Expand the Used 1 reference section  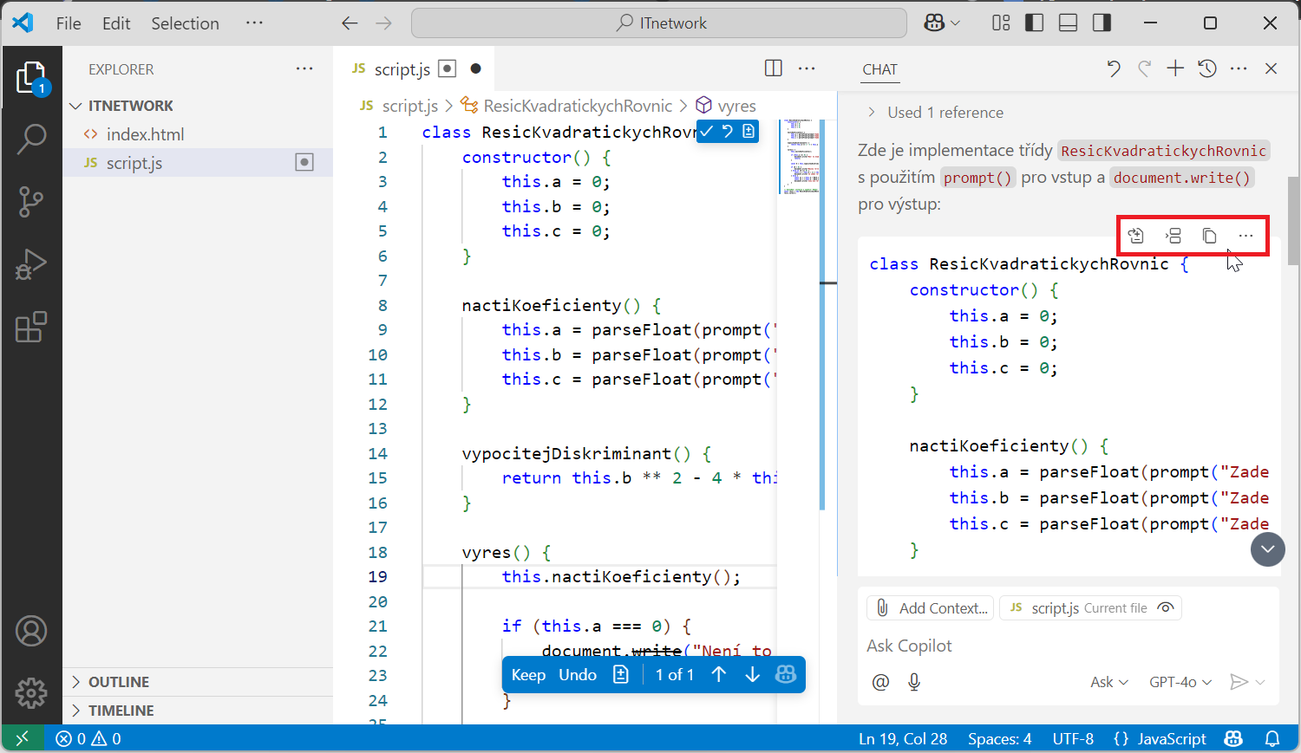coord(945,113)
